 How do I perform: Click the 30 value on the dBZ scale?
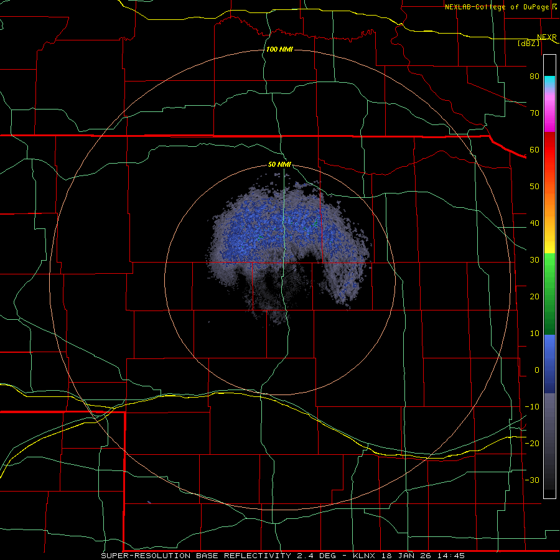pyautogui.click(x=534, y=259)
